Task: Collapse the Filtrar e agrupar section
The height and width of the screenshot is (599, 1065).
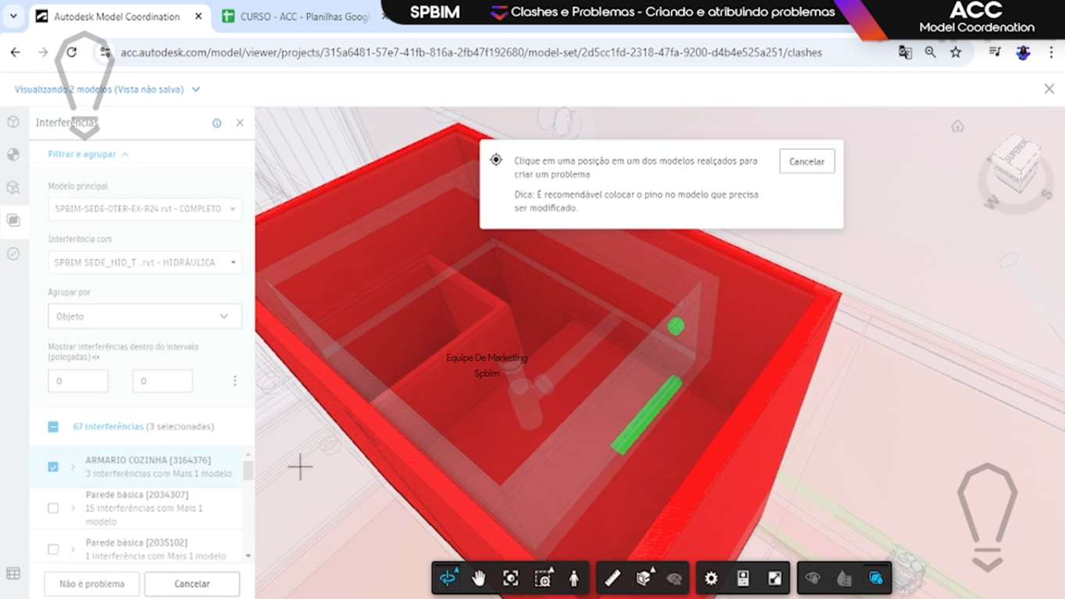Action: pos(88,155)
